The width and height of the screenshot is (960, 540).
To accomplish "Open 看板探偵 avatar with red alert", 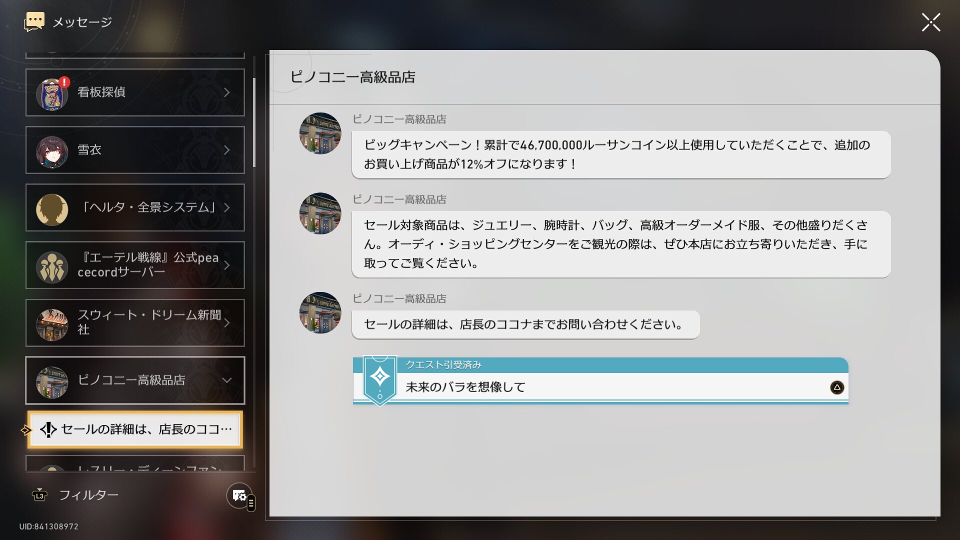I will (52, 93).
